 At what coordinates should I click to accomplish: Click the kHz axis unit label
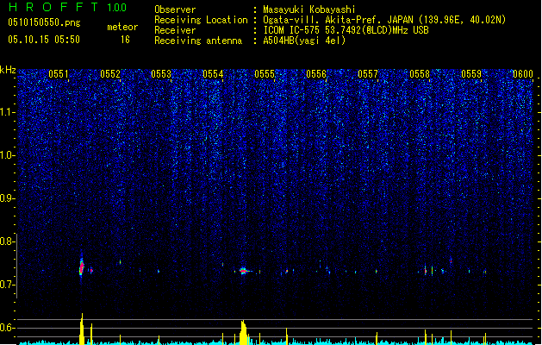(8, 70)
